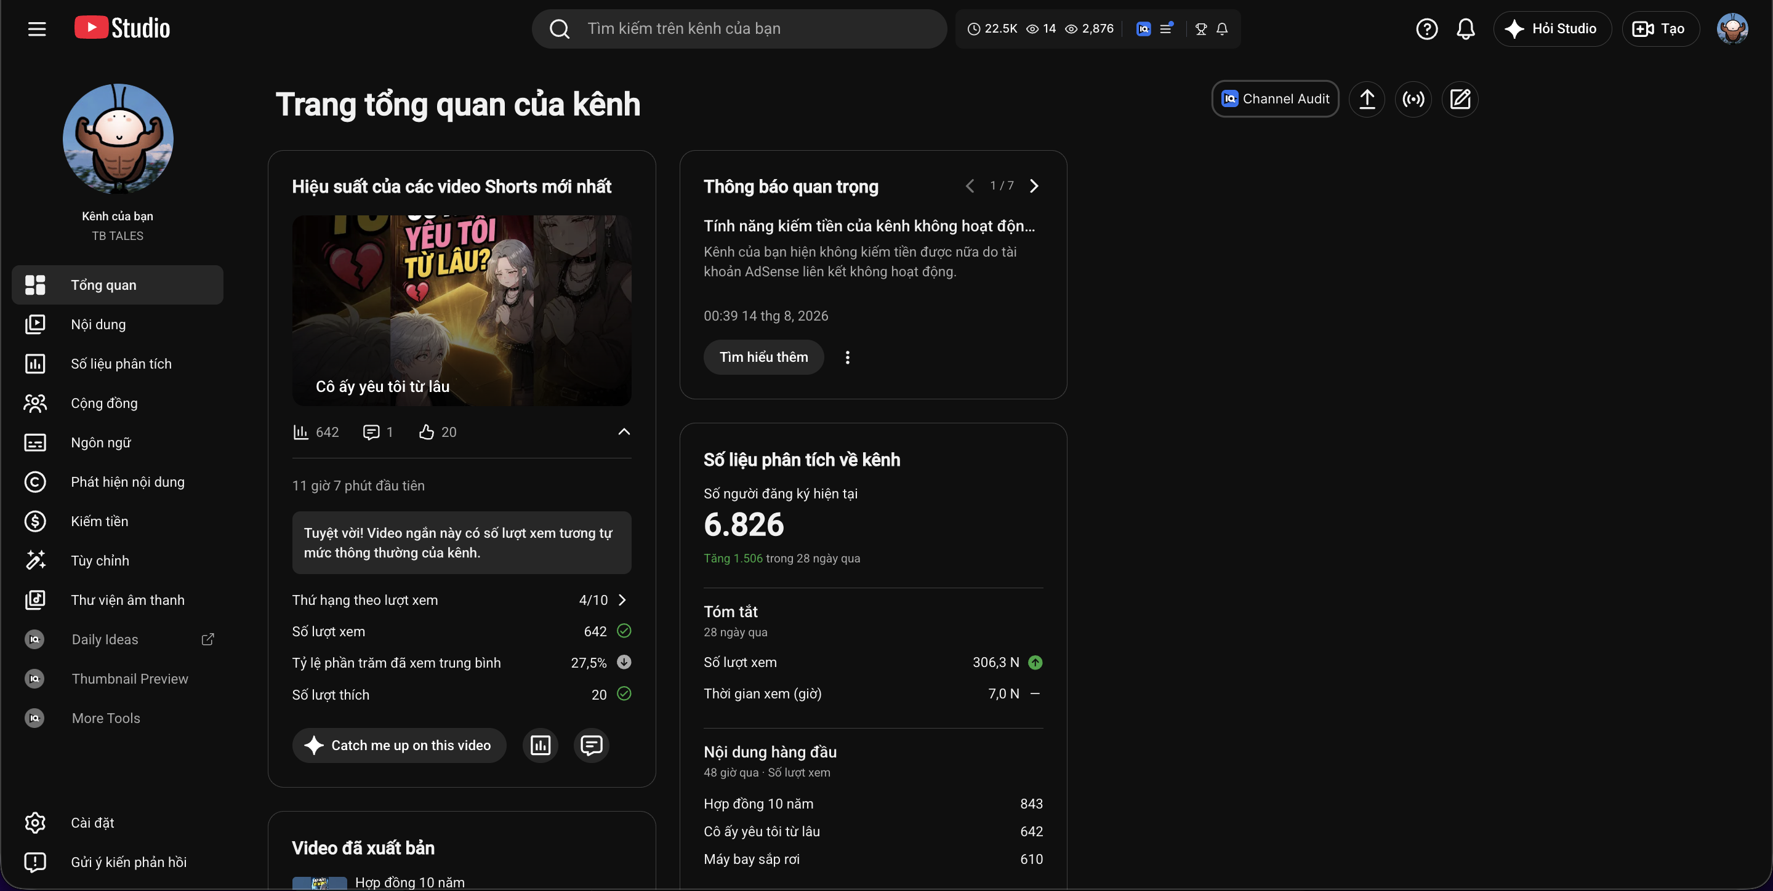Click the down arrow icon beside 27,5%

click(x=624, y=662)
